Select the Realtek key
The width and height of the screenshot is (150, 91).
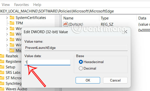(12, 56)
